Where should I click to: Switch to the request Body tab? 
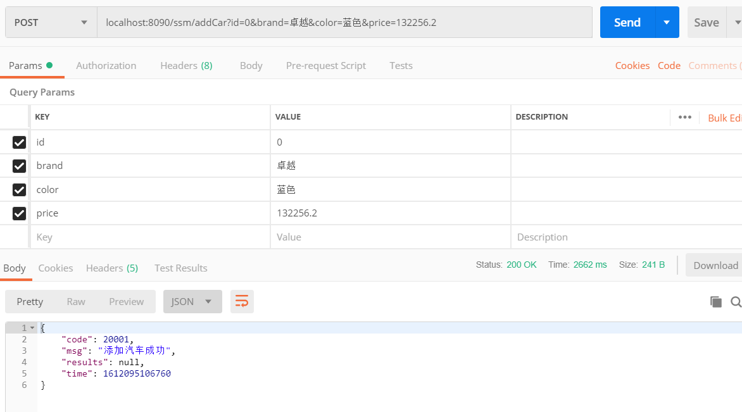click(251, 66)
